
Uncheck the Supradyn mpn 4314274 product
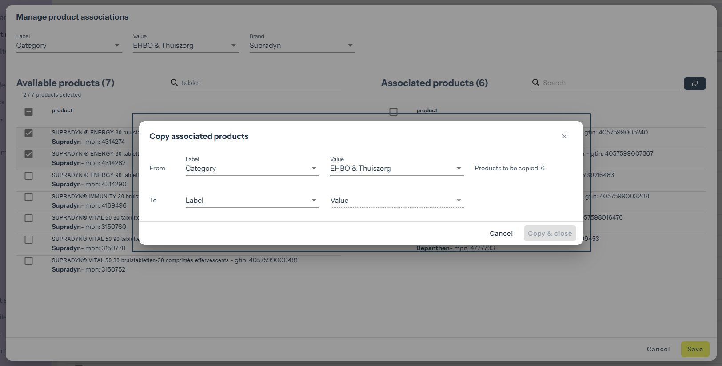29,133
